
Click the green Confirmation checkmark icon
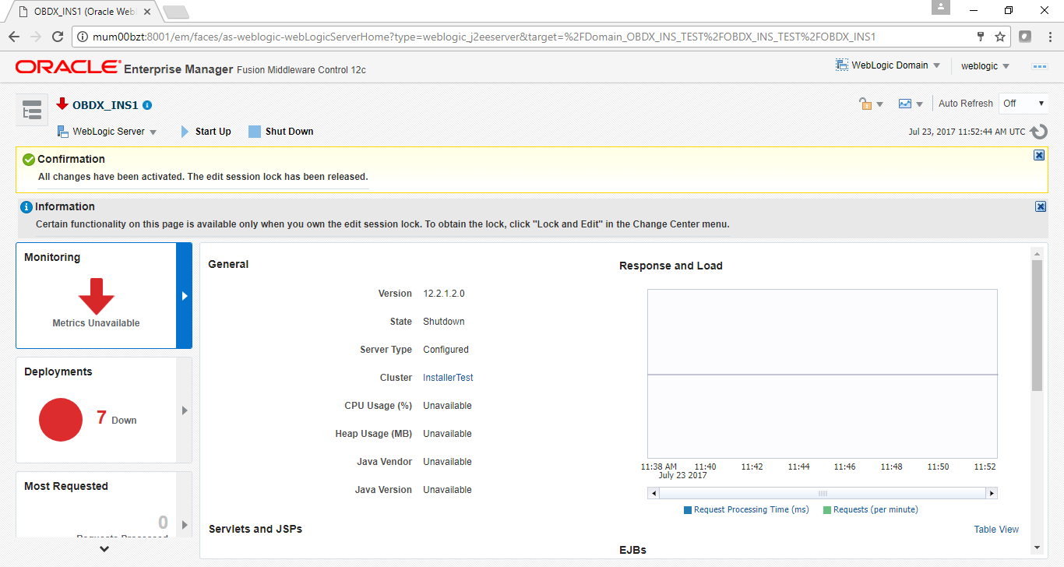(x=29, y=160)
